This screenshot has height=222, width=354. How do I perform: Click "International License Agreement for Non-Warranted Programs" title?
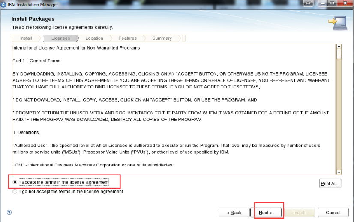[x=76, y=48]
